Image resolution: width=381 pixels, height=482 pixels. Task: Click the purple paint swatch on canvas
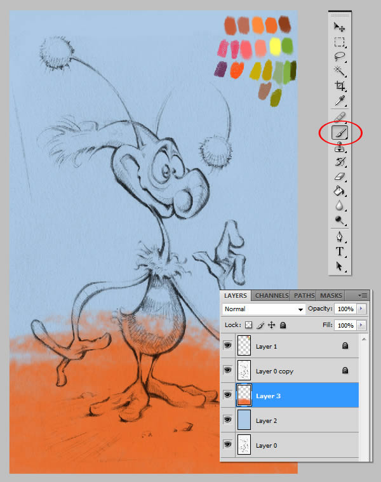(x=220, y=69)
